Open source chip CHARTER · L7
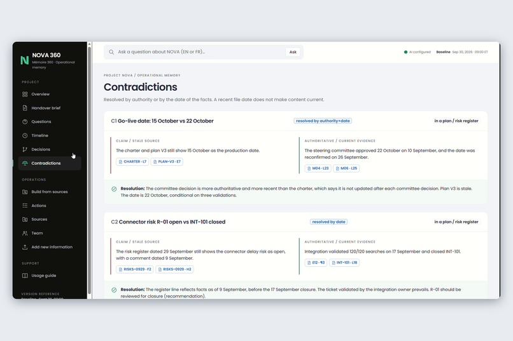 tap(132, 161)
